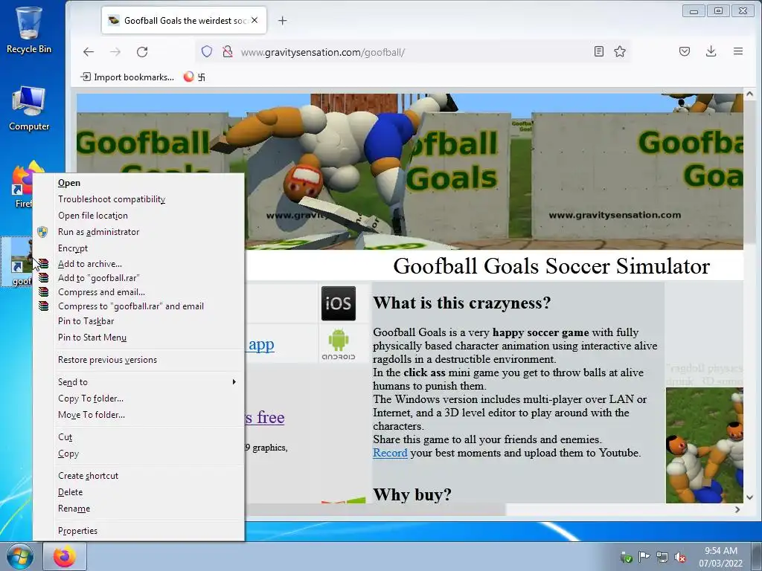Image resolution: width=762 pixels, height=571 pixels.
Task: Select Compress and email... entry
Action: click(139, 291)
